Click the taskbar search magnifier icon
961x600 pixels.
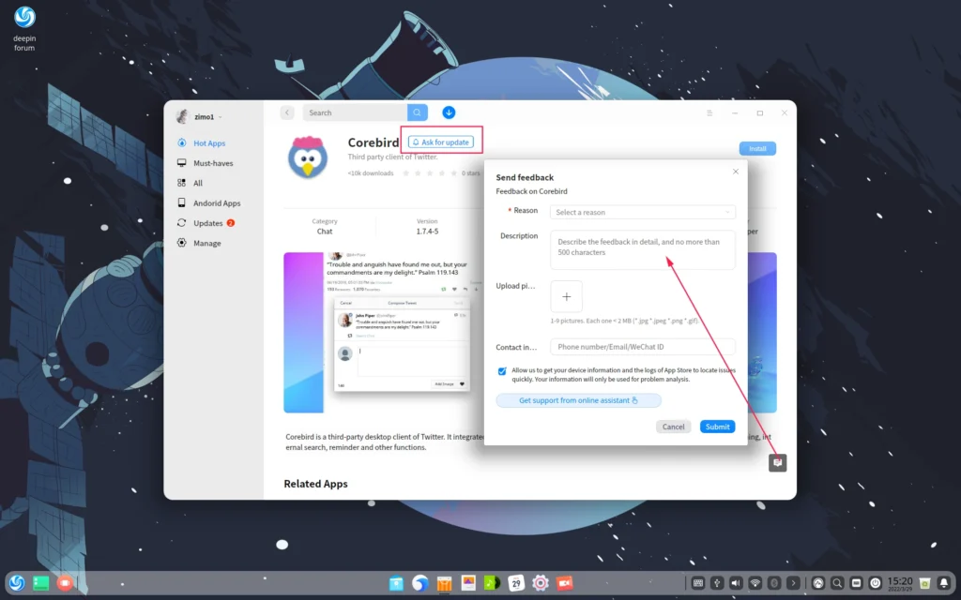point(837,583)
